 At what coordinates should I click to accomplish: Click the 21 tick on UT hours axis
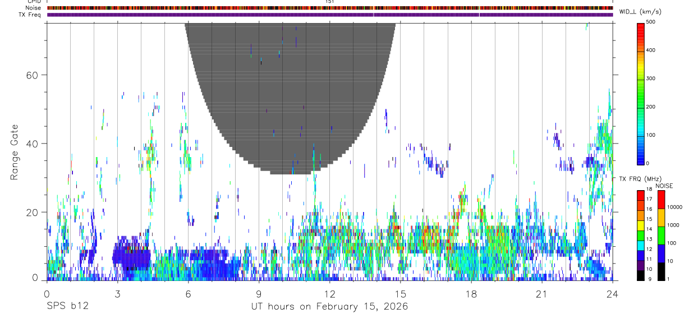[x=541, y=294]
